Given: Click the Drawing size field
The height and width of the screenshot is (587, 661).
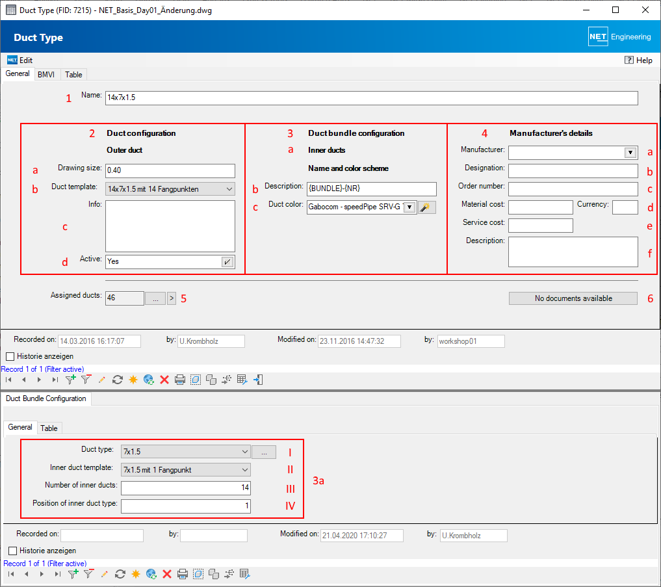Looking at the screenshot, I should point(170,170).
